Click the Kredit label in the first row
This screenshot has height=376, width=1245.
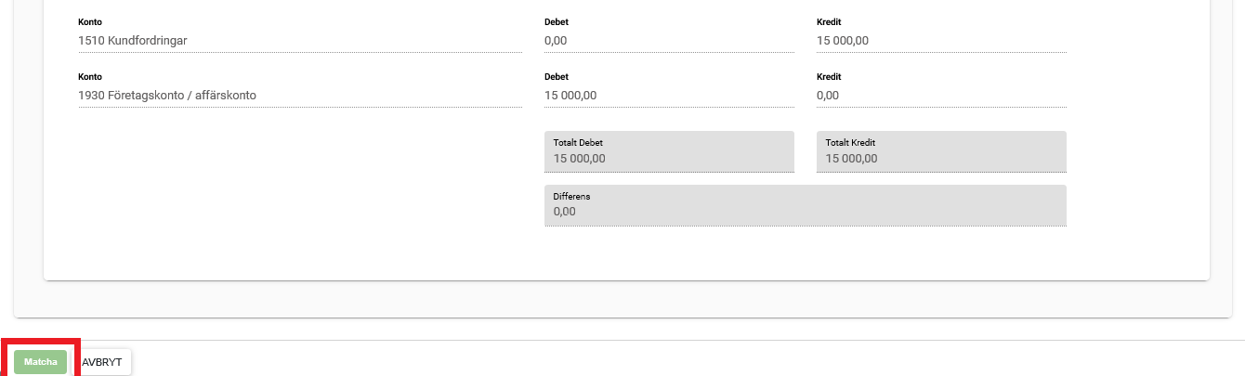click(829, 22)
